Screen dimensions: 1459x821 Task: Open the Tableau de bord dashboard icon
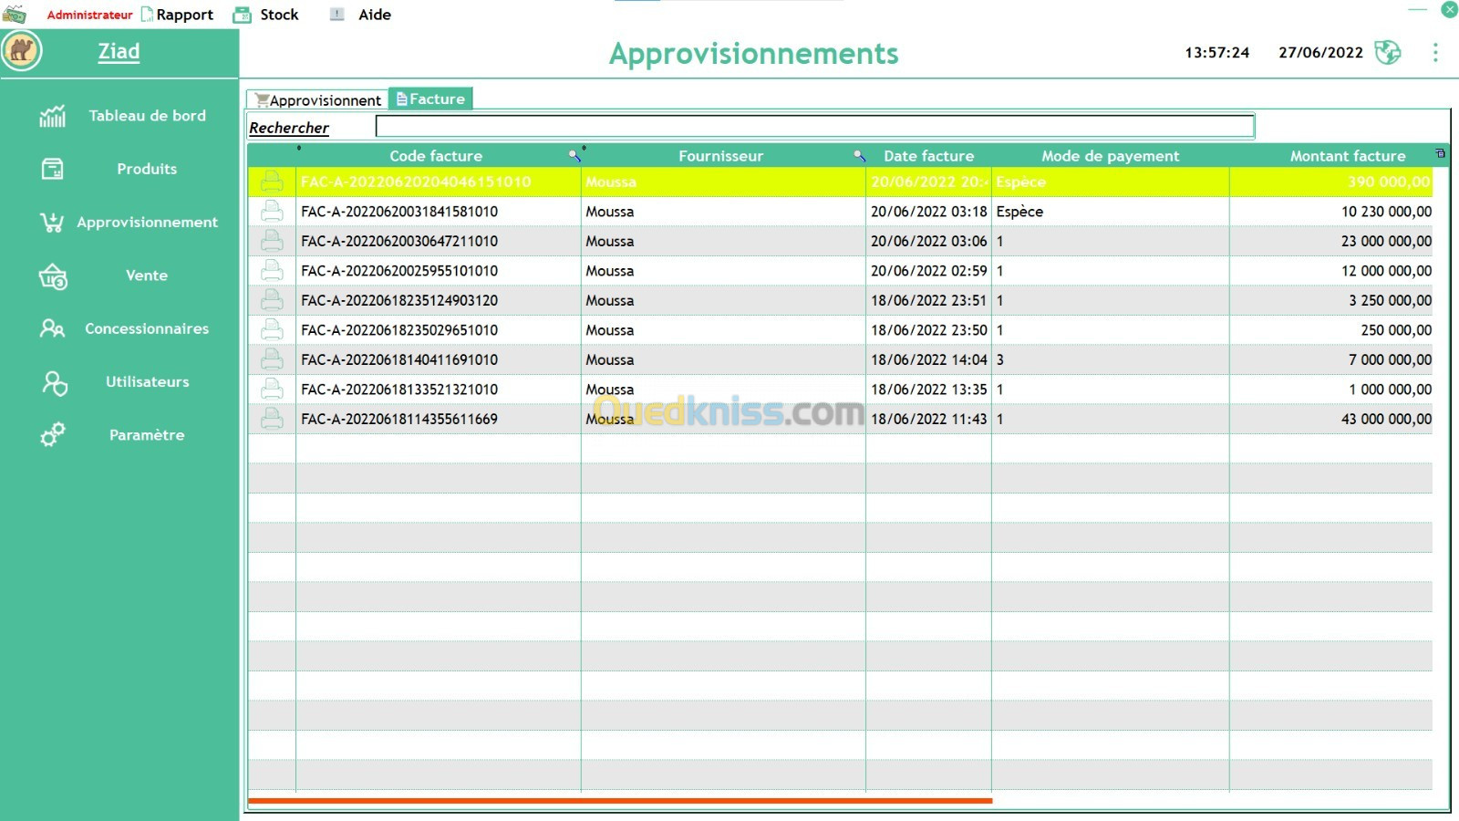click(53, 116)
